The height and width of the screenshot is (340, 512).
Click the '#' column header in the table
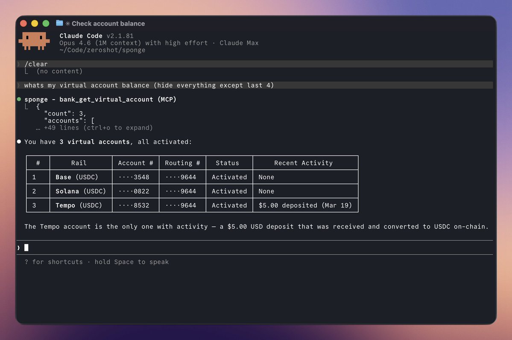pos(38,163)
